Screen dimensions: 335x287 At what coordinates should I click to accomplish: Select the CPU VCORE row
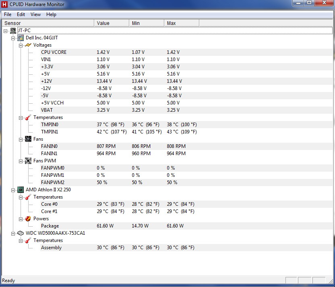(x=54, y=52)
